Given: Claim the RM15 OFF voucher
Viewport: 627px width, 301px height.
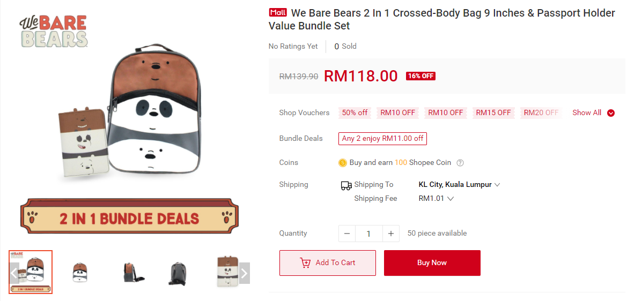Looking at the screenshot, I should click(493, 113).
